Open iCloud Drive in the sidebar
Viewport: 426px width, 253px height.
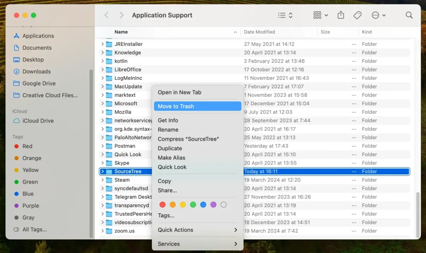(x=33, y=121)
